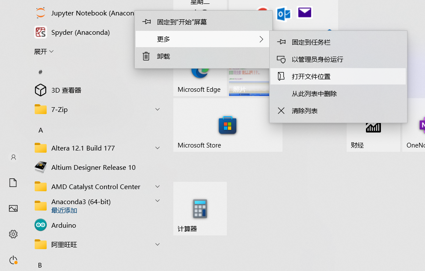Screen dimensions: 425x271
Task: Open the Microsoft Edge tile
Action: click(200, 81)
